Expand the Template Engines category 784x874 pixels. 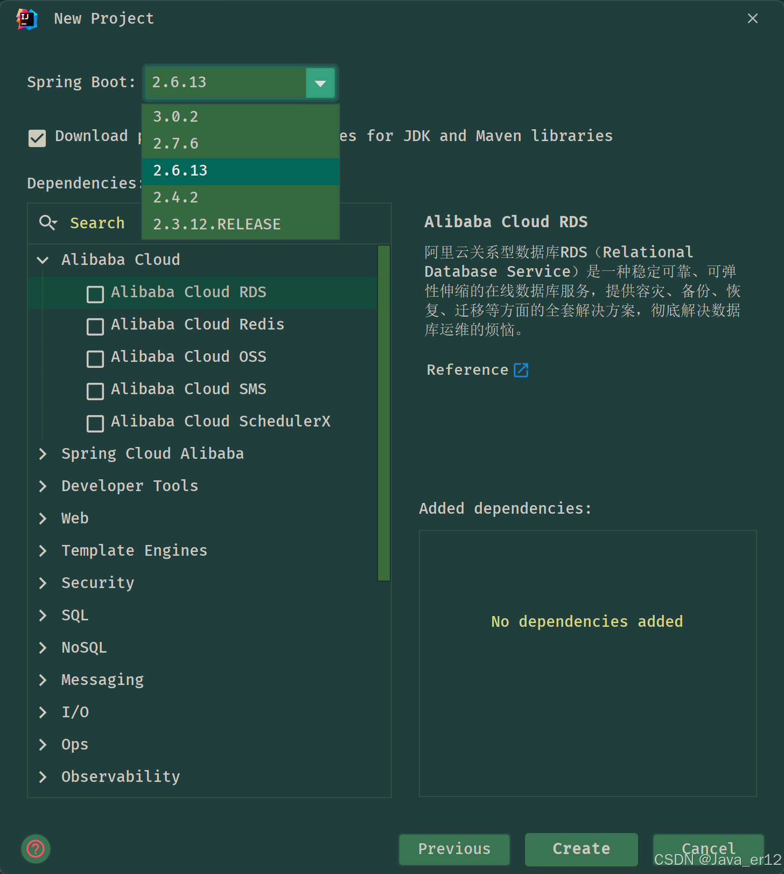click(x=43, y=551)
